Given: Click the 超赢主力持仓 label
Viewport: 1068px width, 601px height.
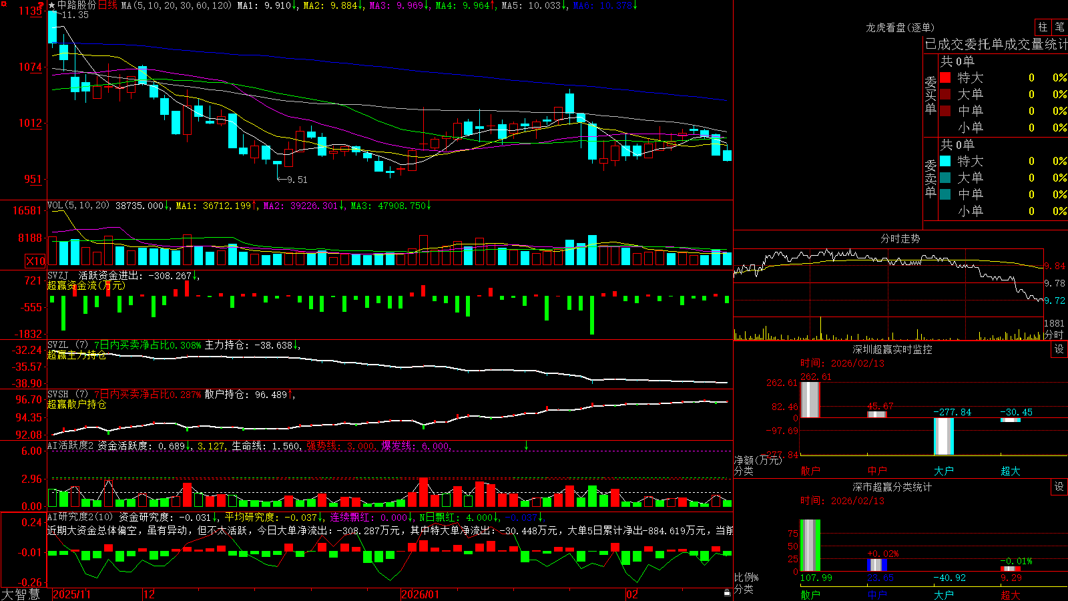Looking at the screenshot, I should (76, 355).
